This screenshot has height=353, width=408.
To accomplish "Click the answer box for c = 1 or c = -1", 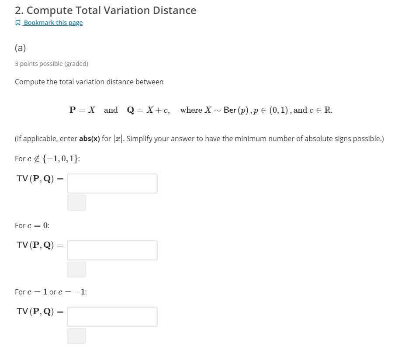I will 112,316.
